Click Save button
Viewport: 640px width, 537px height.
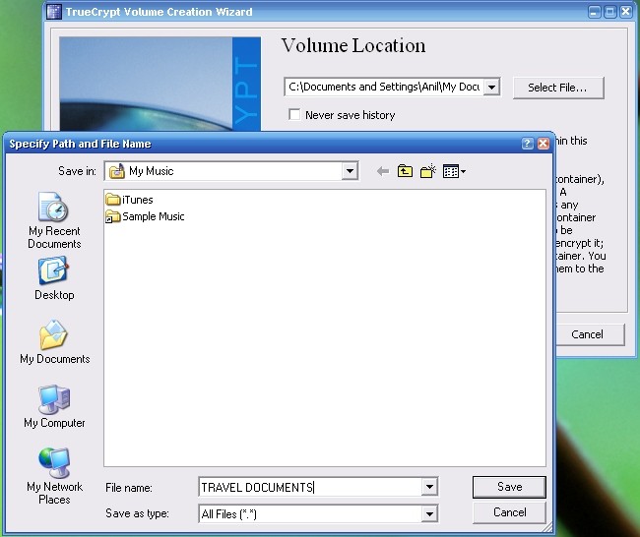click(509, 487)
